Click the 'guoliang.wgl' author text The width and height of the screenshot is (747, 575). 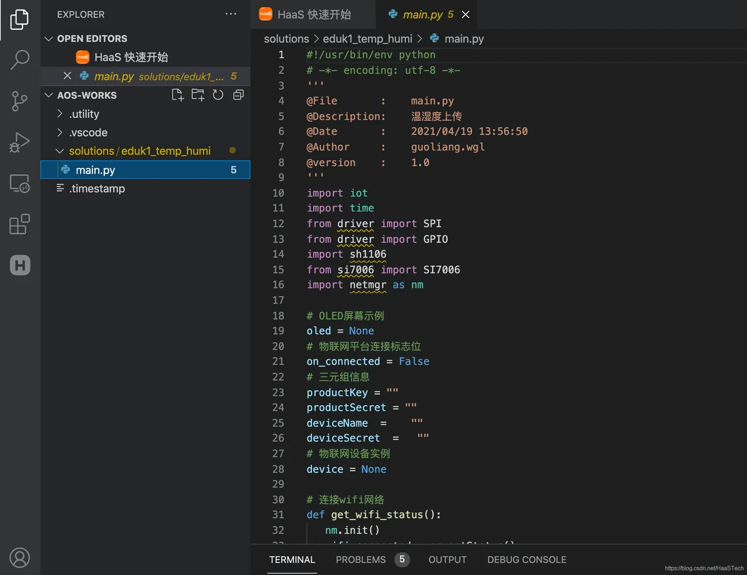pyautogui.click(x=448, y=147)
